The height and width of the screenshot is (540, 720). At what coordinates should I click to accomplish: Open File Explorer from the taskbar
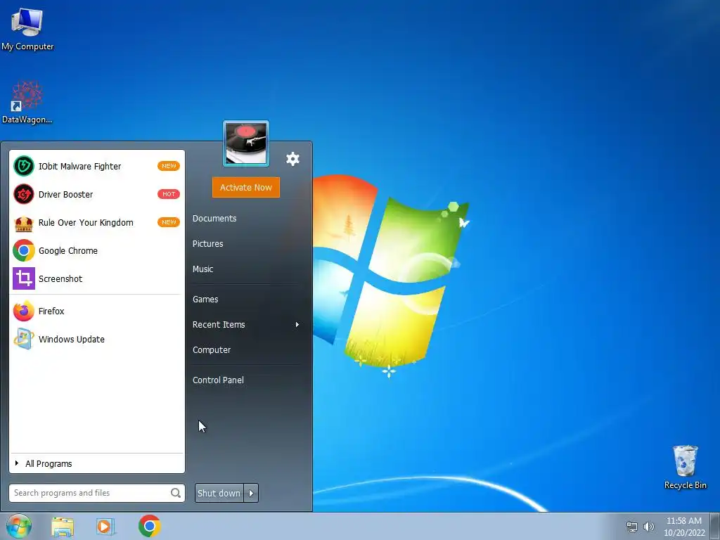tap(63, 527)
